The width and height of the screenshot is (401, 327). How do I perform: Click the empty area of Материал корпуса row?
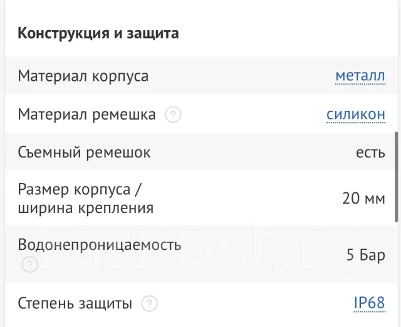click(x=241, y=76)
